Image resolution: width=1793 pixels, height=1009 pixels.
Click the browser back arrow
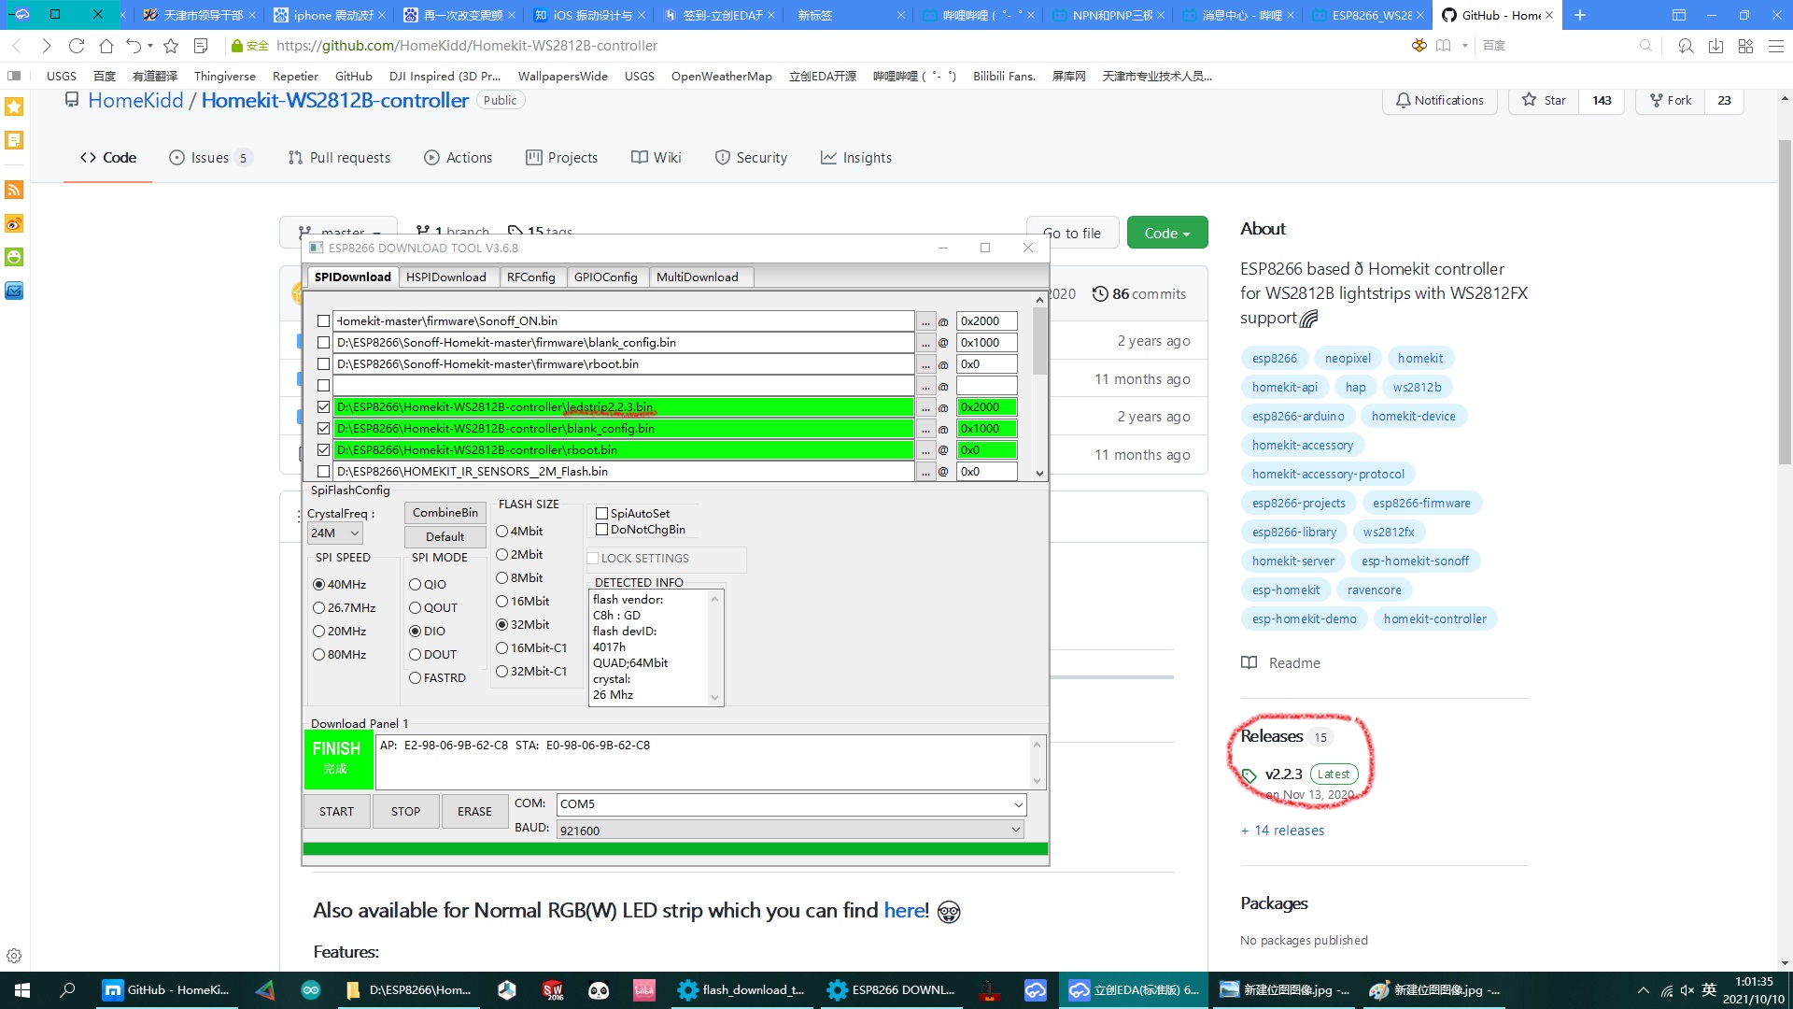click(17, 46)
